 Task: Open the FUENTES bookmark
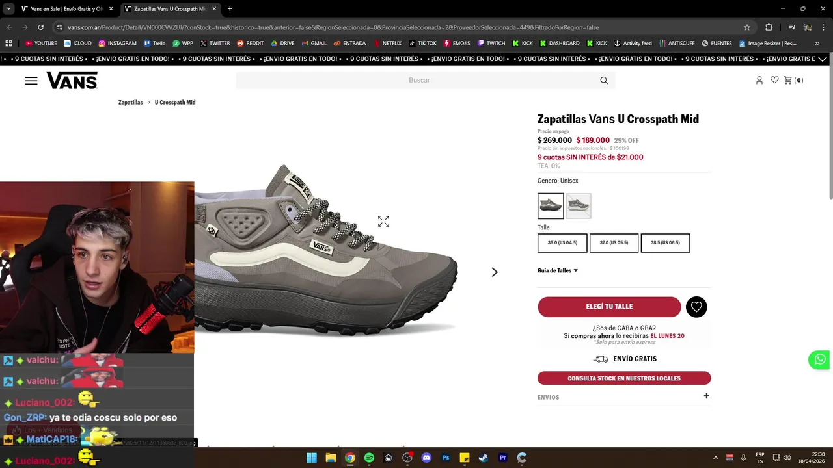(x=717, y=44)
